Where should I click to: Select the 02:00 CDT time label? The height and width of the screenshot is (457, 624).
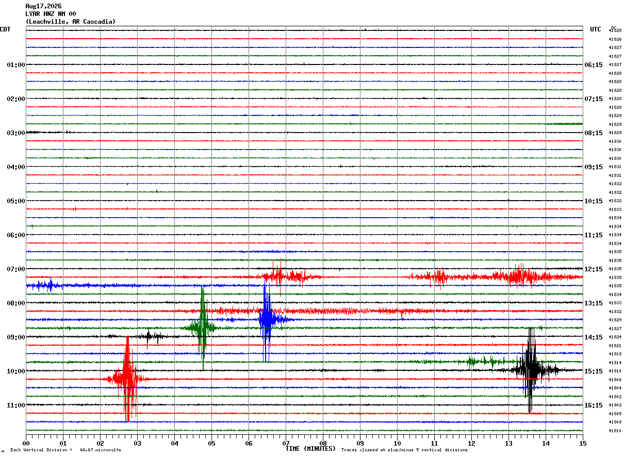[x=16, y=99]
